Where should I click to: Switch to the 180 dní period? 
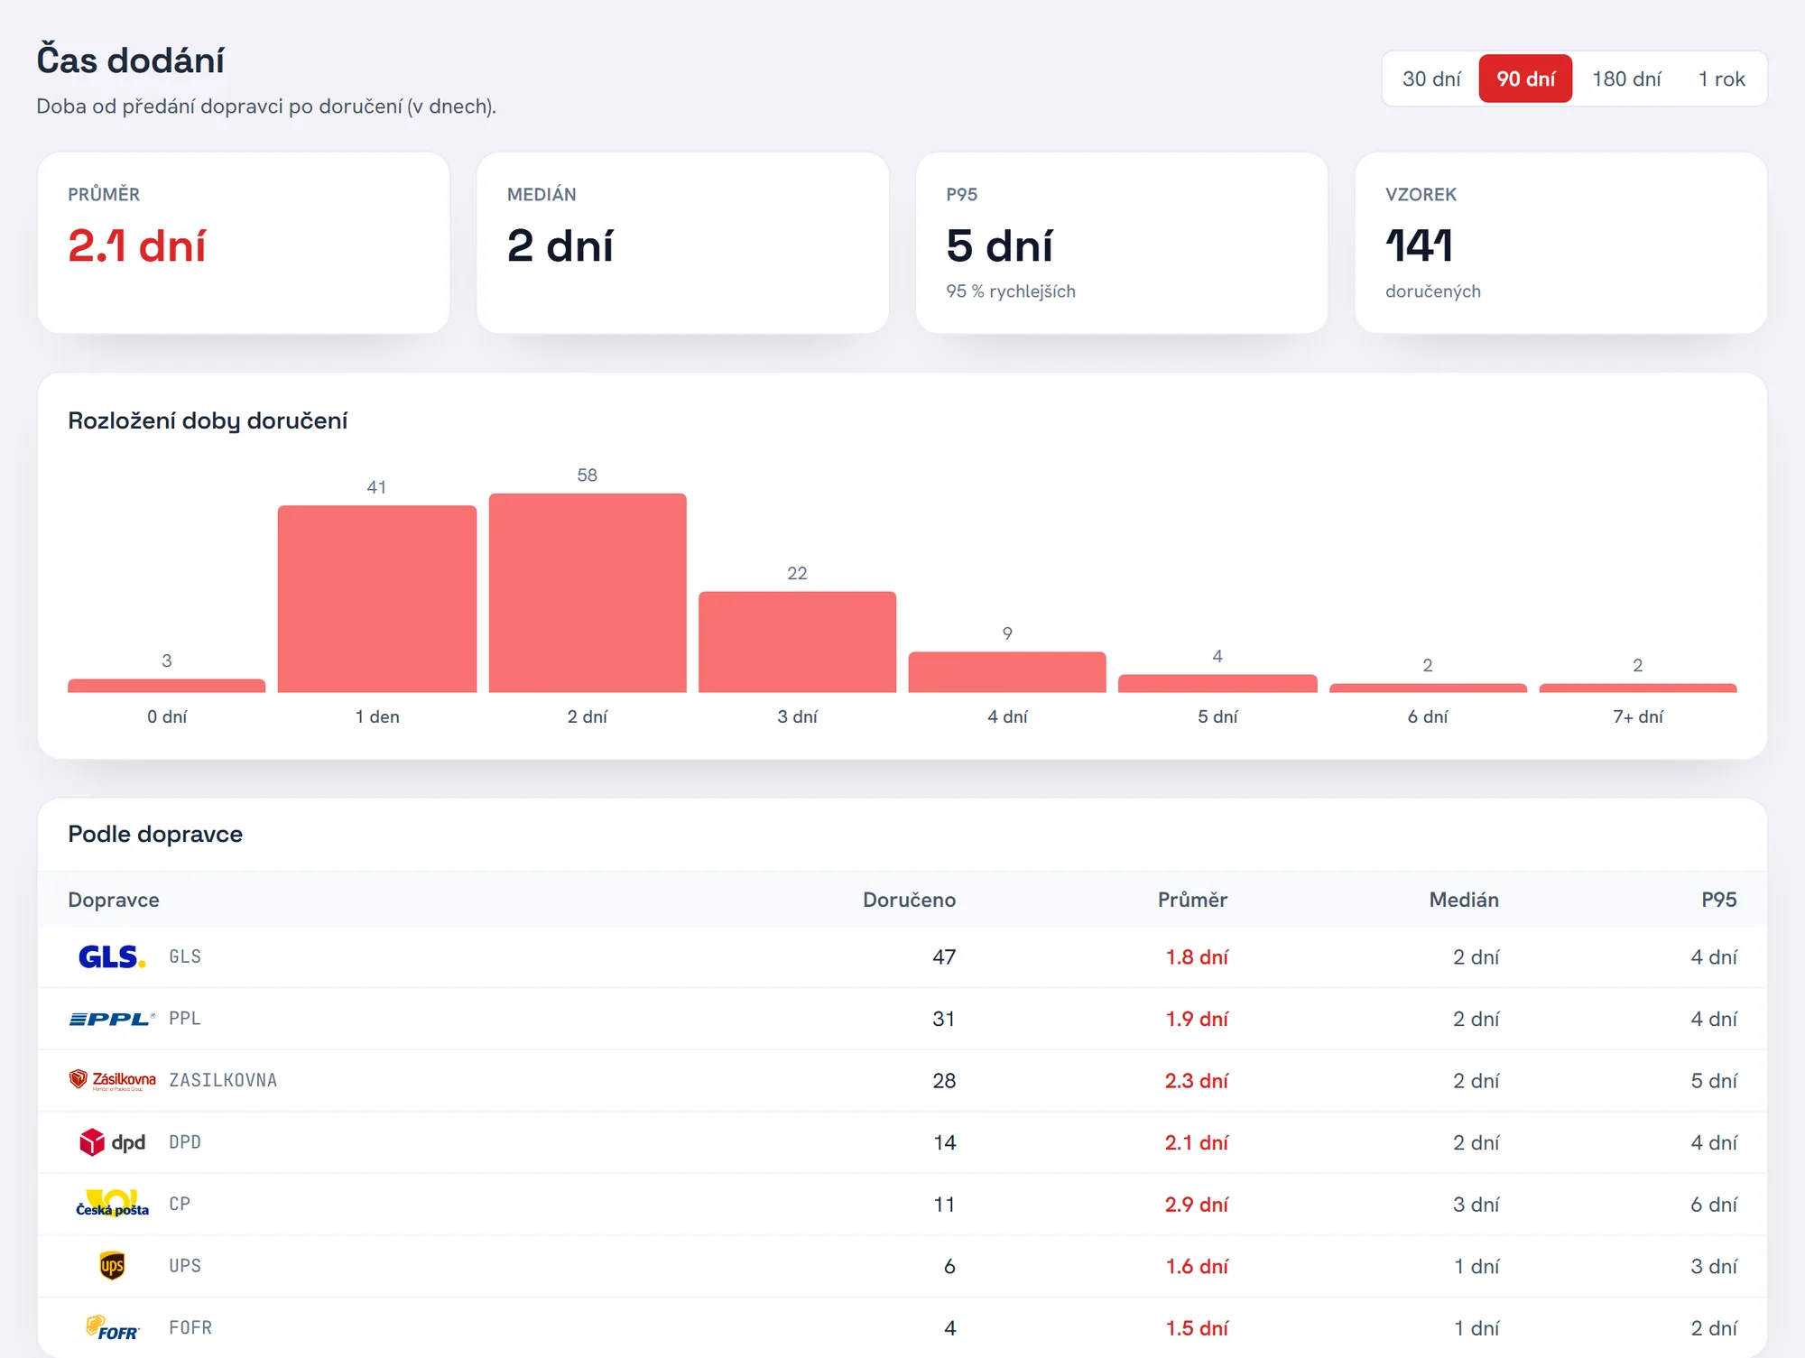pyautogui.click(x=1626, y=79)
